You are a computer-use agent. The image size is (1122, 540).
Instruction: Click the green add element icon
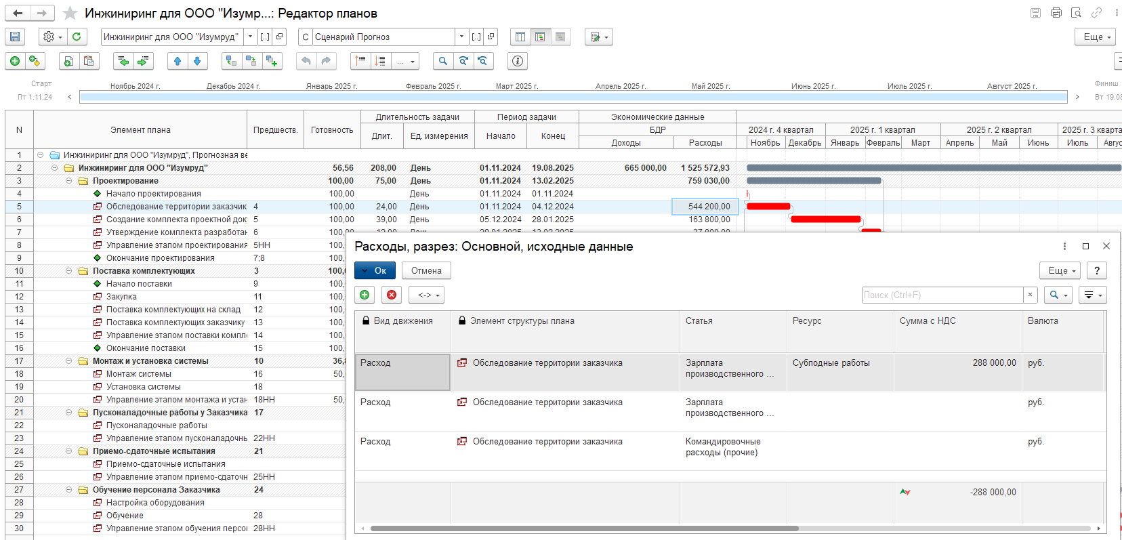pos(15,62)
